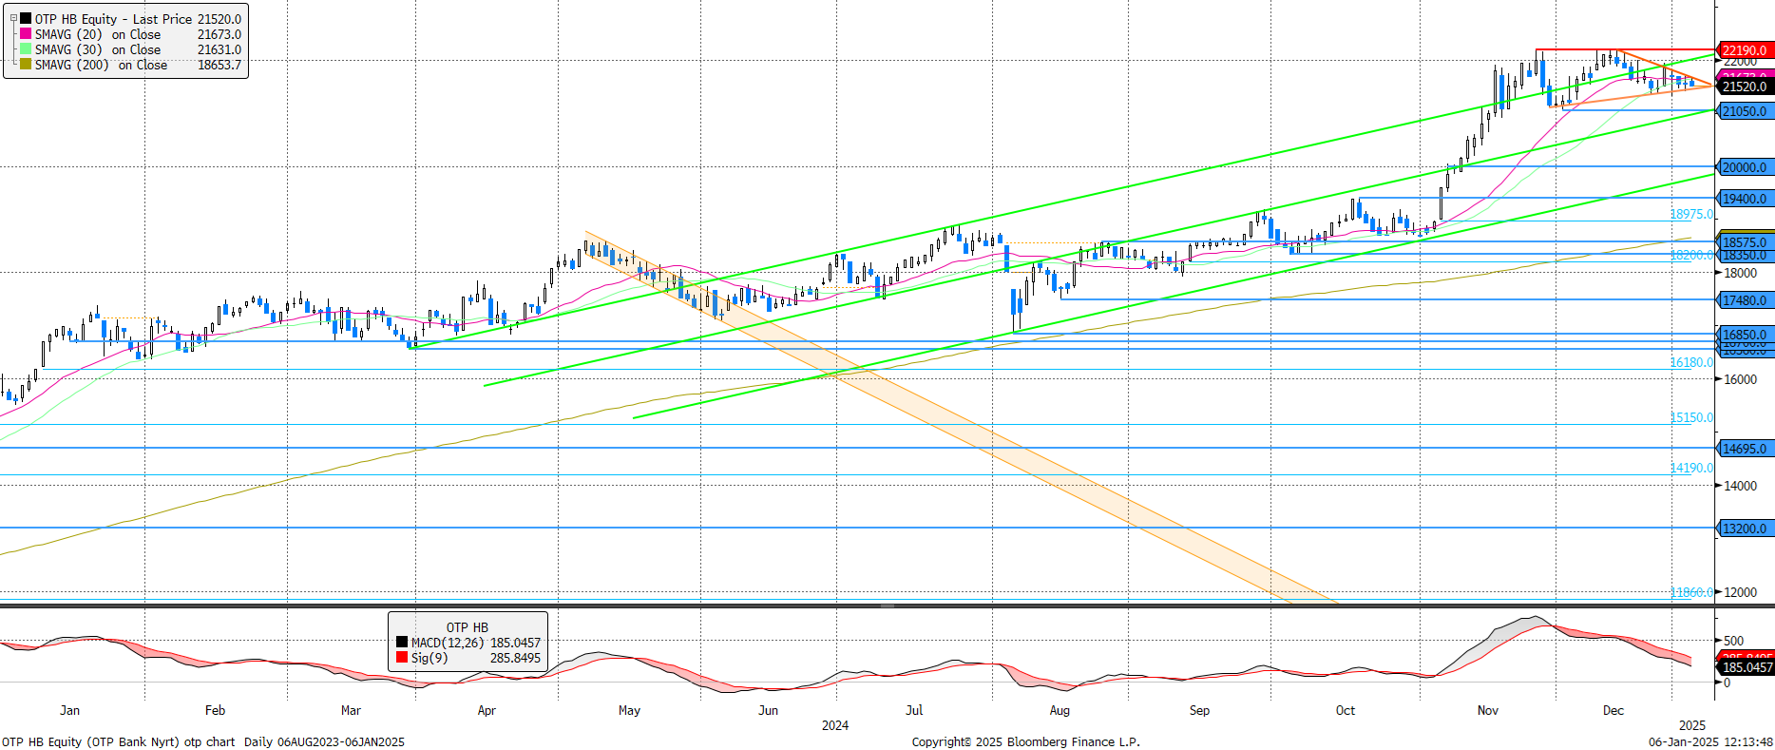The width and height of the screenshot is (1775, 750).
Task: Click the 12000 price axis label
Action: click(x=1741, y=592)
